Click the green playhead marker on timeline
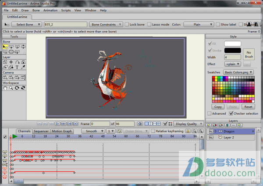This screenshot has height=186, width=263. point(15,136)
